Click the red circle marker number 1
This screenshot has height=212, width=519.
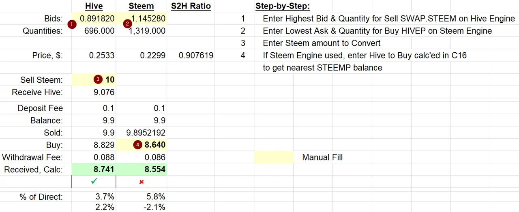click(72, 24)
